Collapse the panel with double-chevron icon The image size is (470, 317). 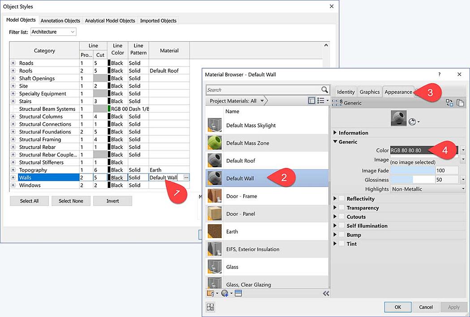tap(326, 293)
